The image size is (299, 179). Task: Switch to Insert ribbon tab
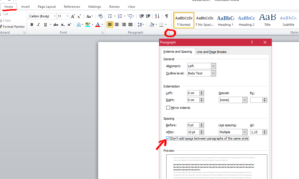pos(25,7)
